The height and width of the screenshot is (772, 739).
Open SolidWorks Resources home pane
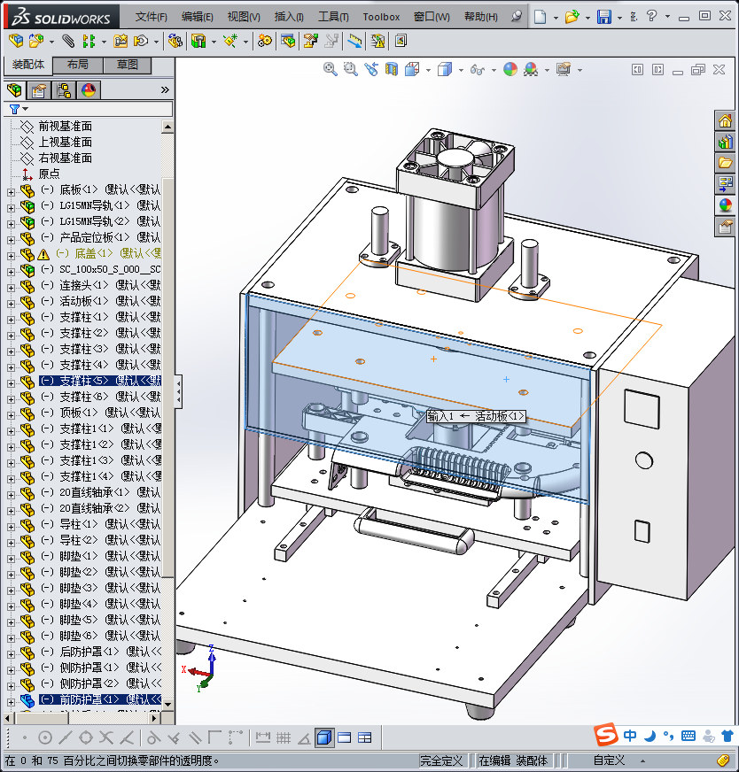click(x=725, y=121)
